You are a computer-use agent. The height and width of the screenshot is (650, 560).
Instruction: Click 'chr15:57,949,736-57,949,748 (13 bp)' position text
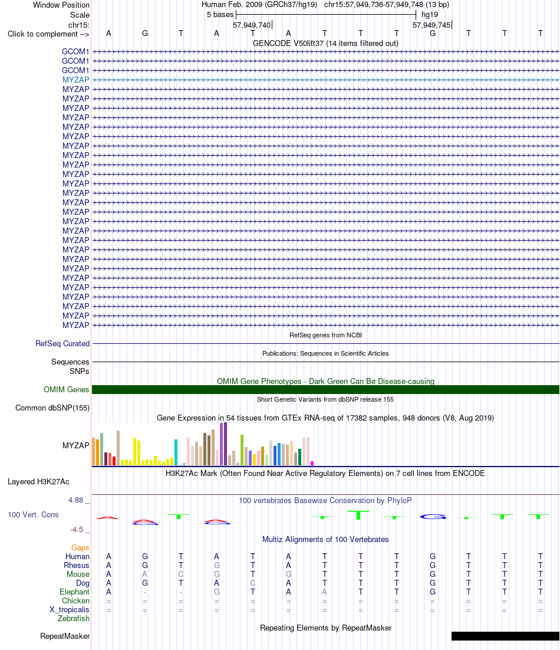(x=387, y=5)
